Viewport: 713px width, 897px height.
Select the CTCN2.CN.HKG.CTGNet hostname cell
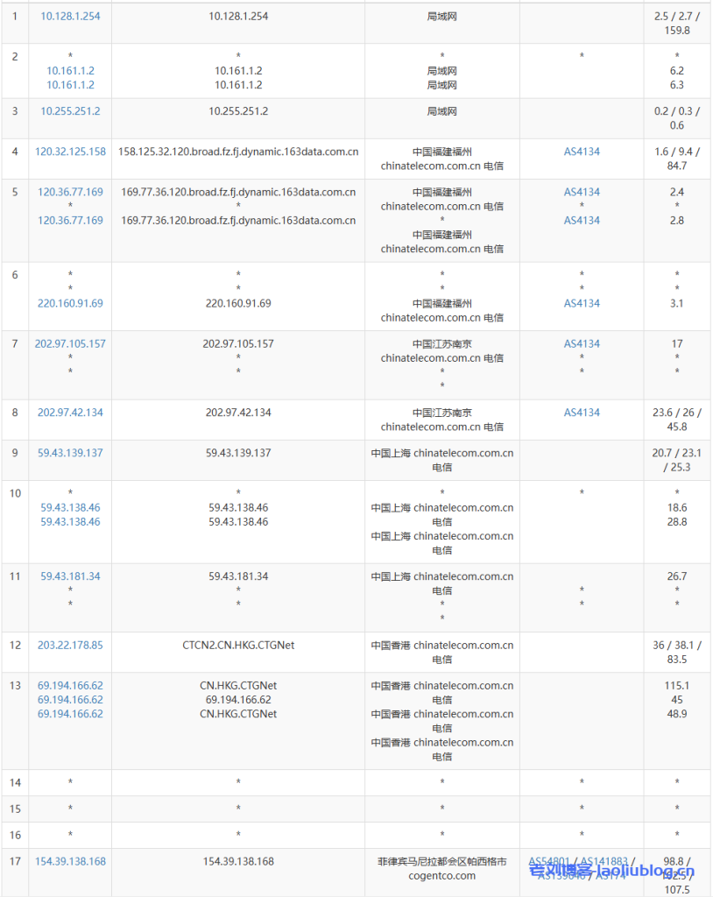[x=238, y=645]
